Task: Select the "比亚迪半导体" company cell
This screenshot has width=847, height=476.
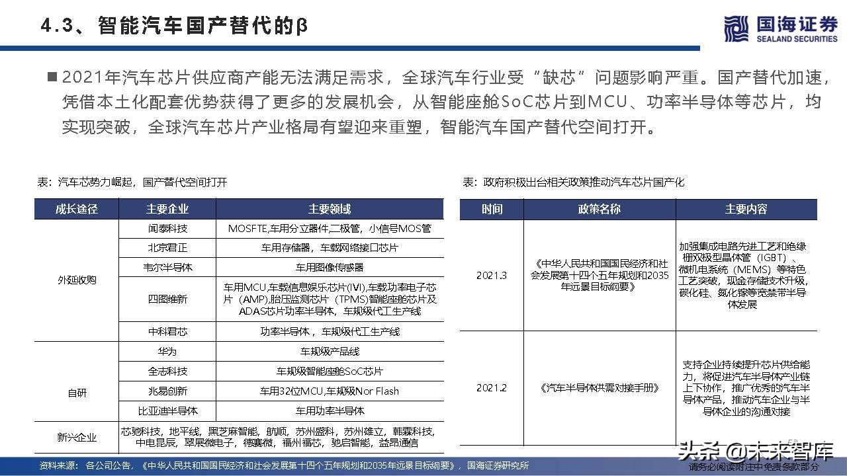Action: point(167,411)
